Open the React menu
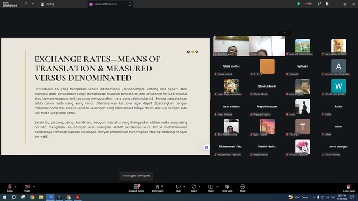This screenshot has height=201, width=358. (x=194, y=188)
